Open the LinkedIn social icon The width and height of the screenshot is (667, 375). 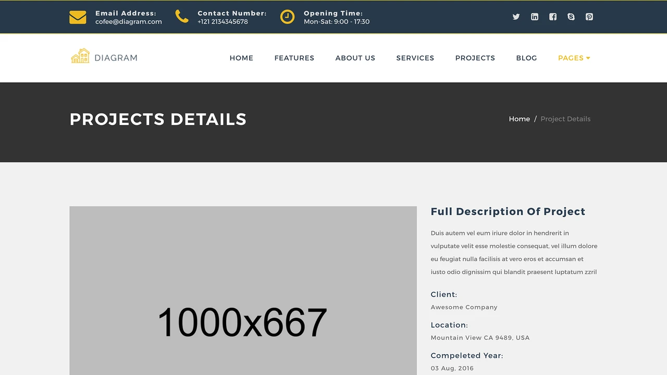pyautogui.click(x=535, y=17)
